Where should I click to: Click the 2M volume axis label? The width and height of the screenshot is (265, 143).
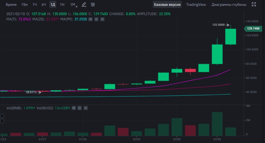248,120
